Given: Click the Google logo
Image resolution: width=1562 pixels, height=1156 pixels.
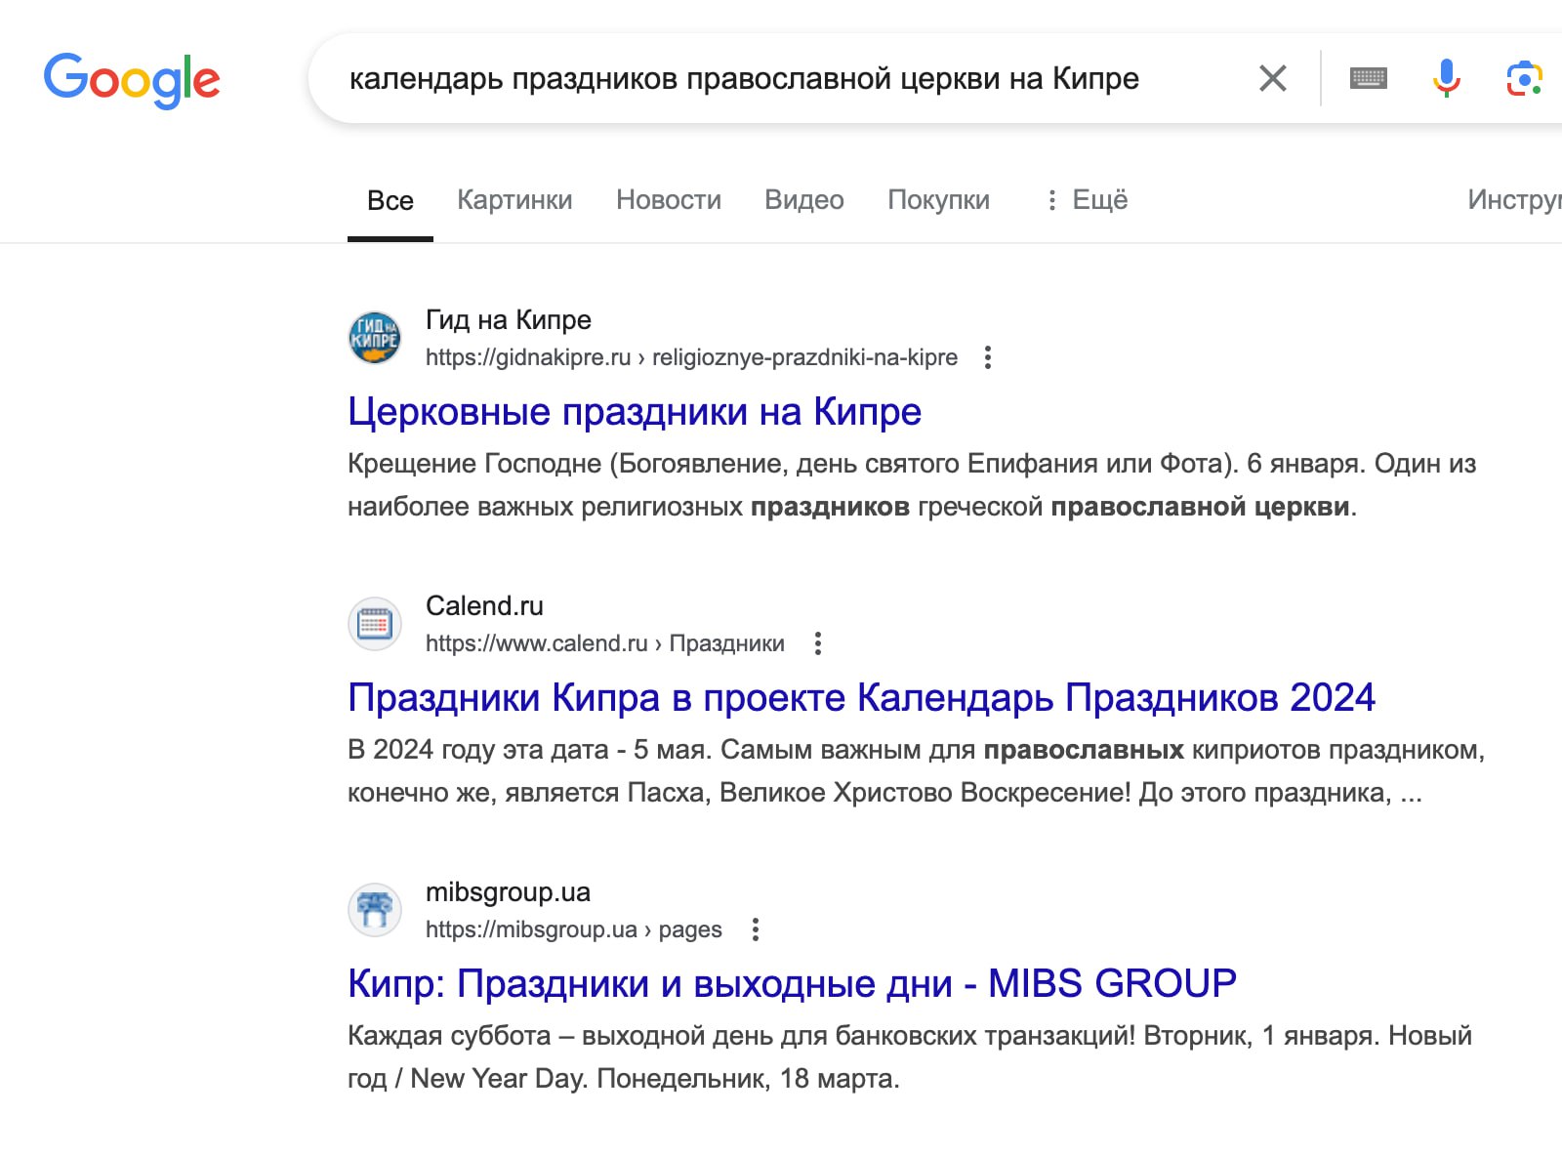Looking at the screenshot, I should pyautogui.click(x=132, y=79).
